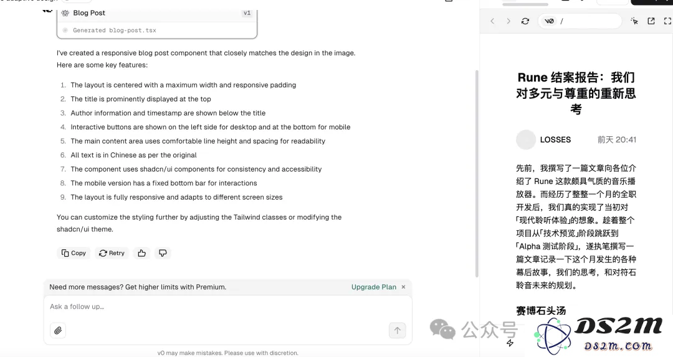Activate the element selector cursor icon
The width and height of the screenshot is (673, 357).
pyautogui.click(x=634, y=21)
